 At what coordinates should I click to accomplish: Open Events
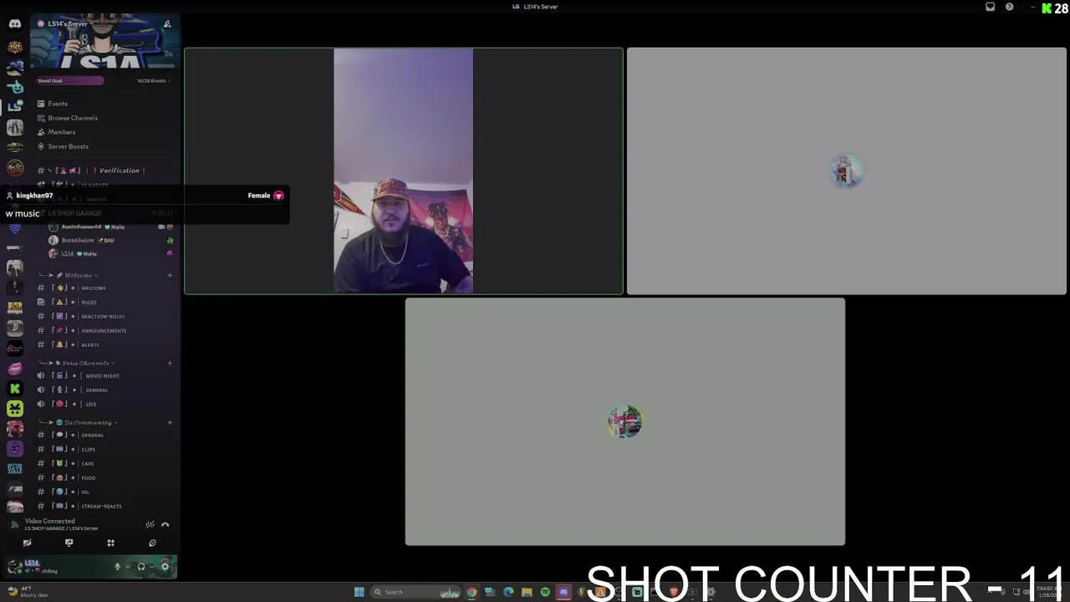[103, 104]
